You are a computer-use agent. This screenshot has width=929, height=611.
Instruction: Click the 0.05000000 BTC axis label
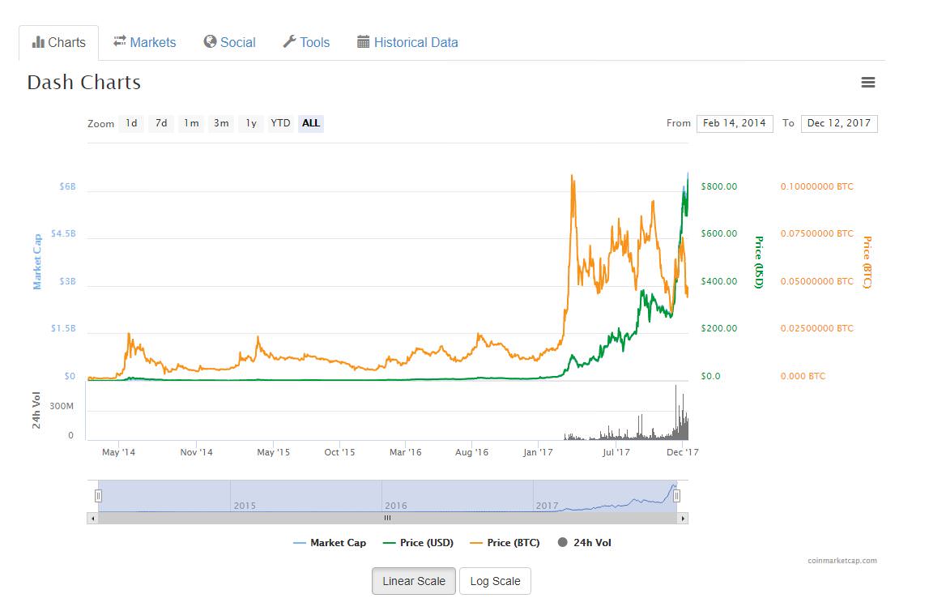tap(817, 281)
